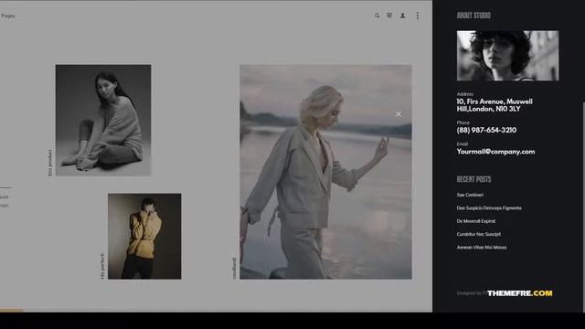Open the yellow sweater model photo
The height and width of the screenshot is (329, 585).
(x=144, y=236)
